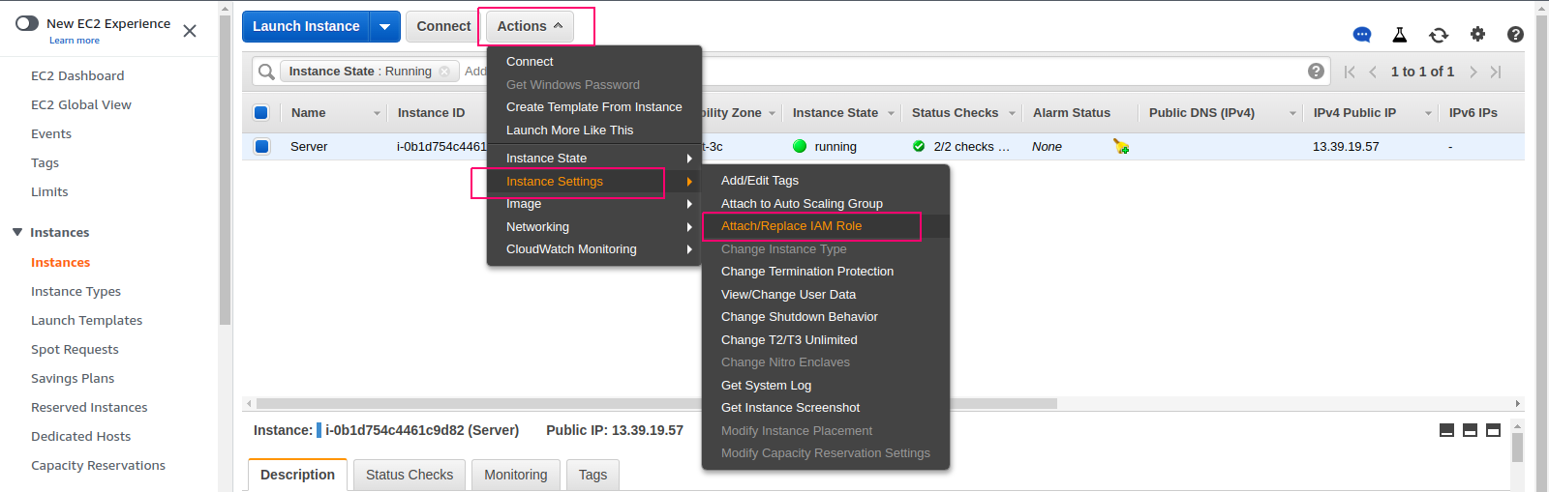Viewport: 1549px width, 492px height.
Task: Click the experiments flask icon
Action: (1400, 35)
